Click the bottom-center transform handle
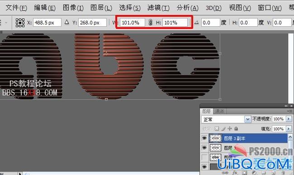 coord(106,99)
